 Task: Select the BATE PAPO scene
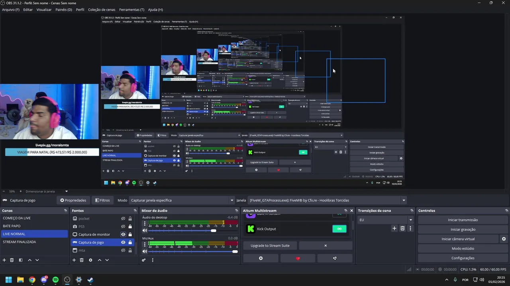34,226
